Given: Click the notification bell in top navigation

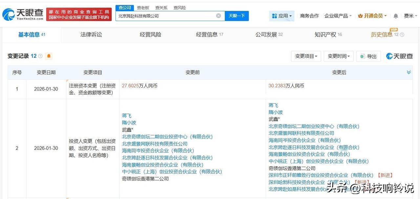Looking at the screenshot, I should 395,15.
